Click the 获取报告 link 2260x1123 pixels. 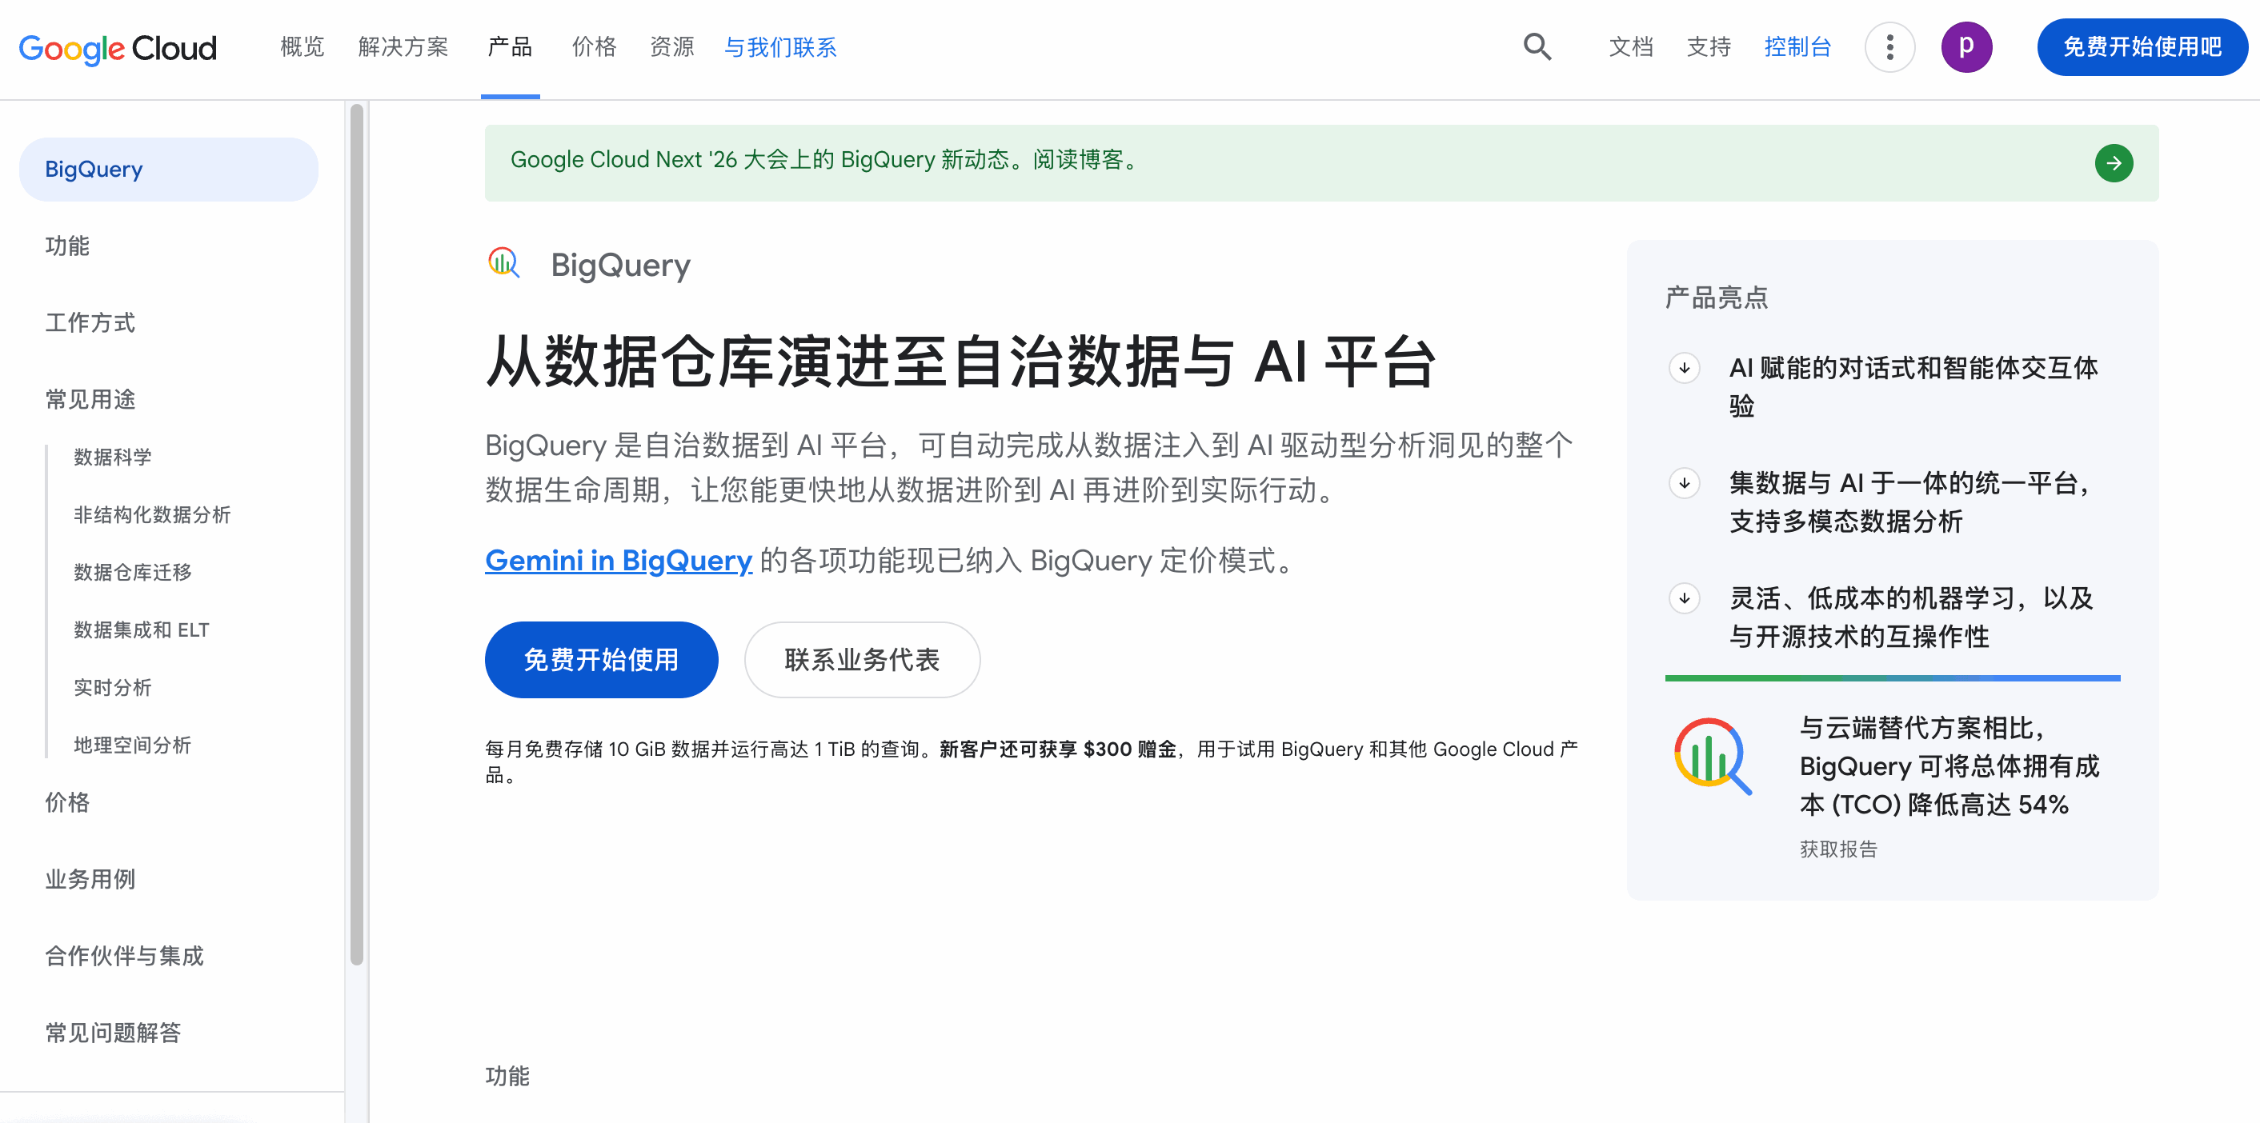click(1838, 849)
